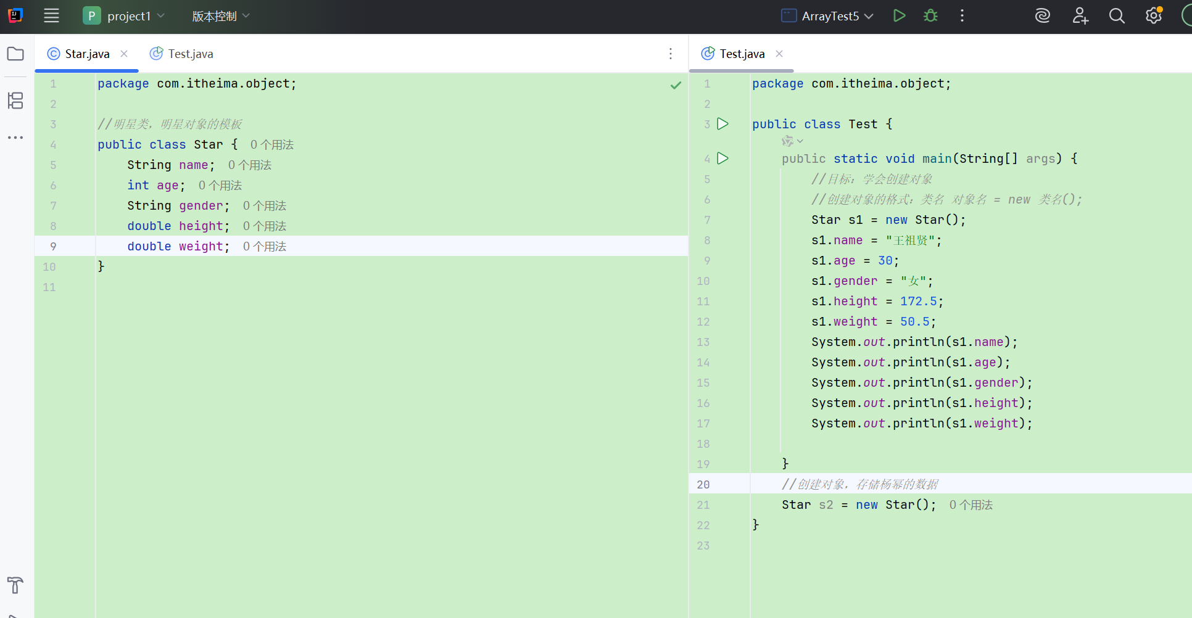Open the 版本控制 version control dropdown
Screen dimensions: 1192x618
[221, 16]
